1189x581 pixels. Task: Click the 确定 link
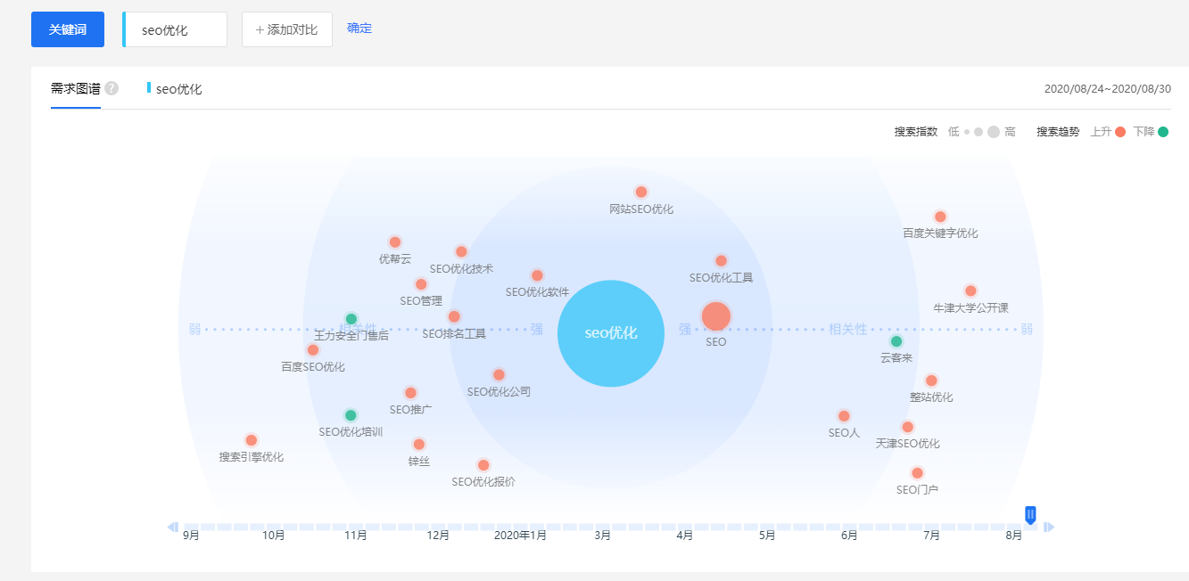(359, 29)
